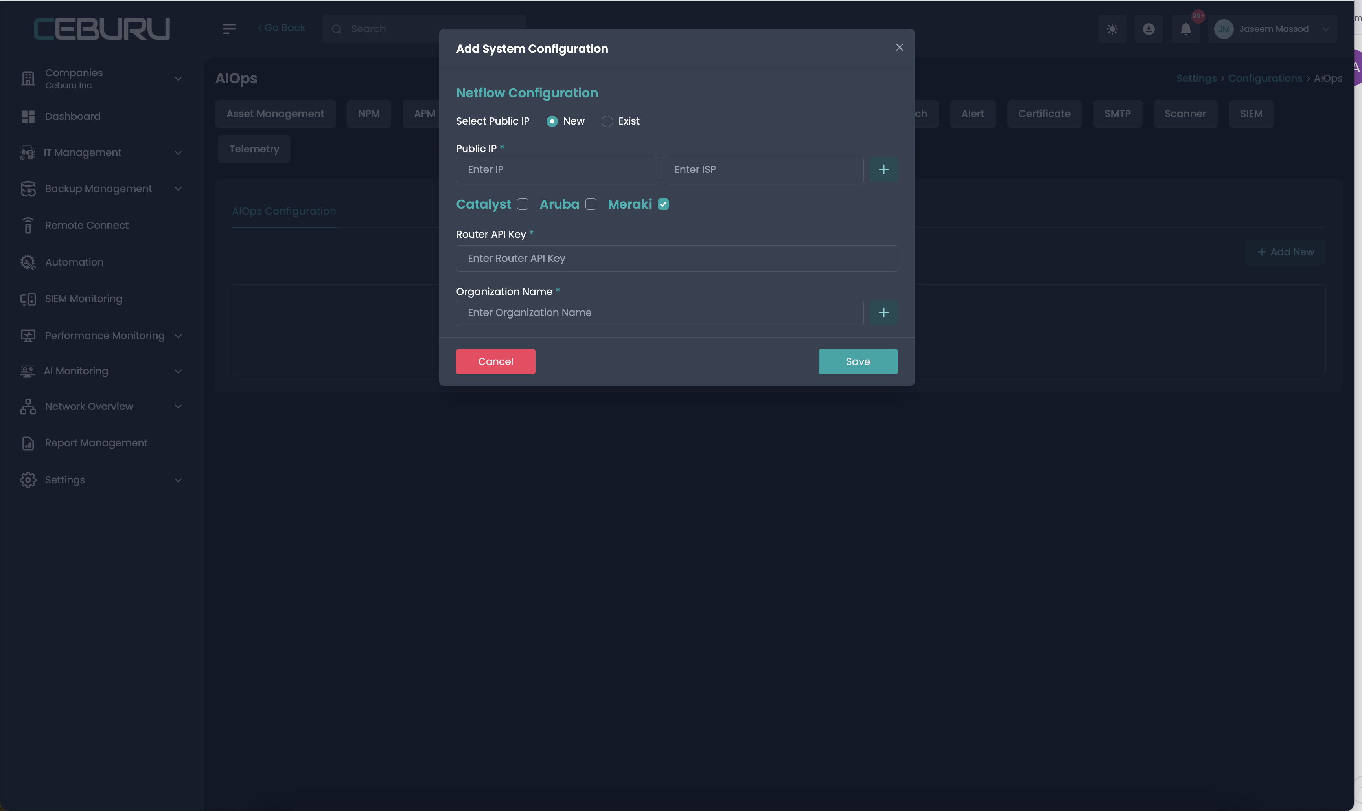Open Remote Connect from sidebar

coord(87,225)
